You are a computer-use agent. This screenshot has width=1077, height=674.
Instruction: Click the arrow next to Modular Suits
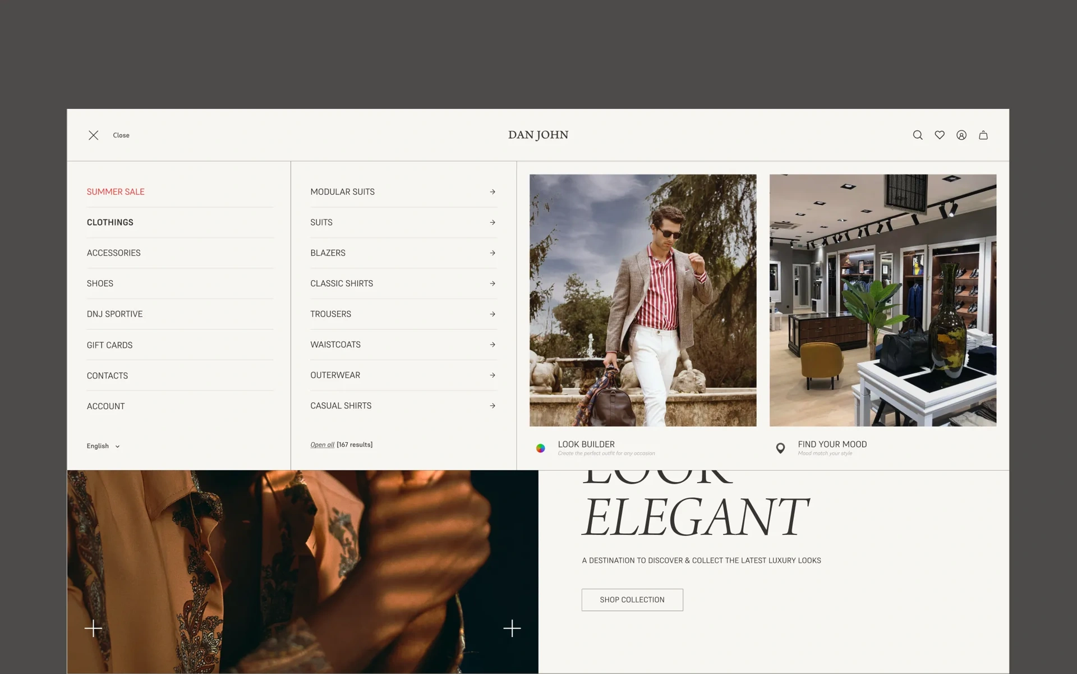493,192
